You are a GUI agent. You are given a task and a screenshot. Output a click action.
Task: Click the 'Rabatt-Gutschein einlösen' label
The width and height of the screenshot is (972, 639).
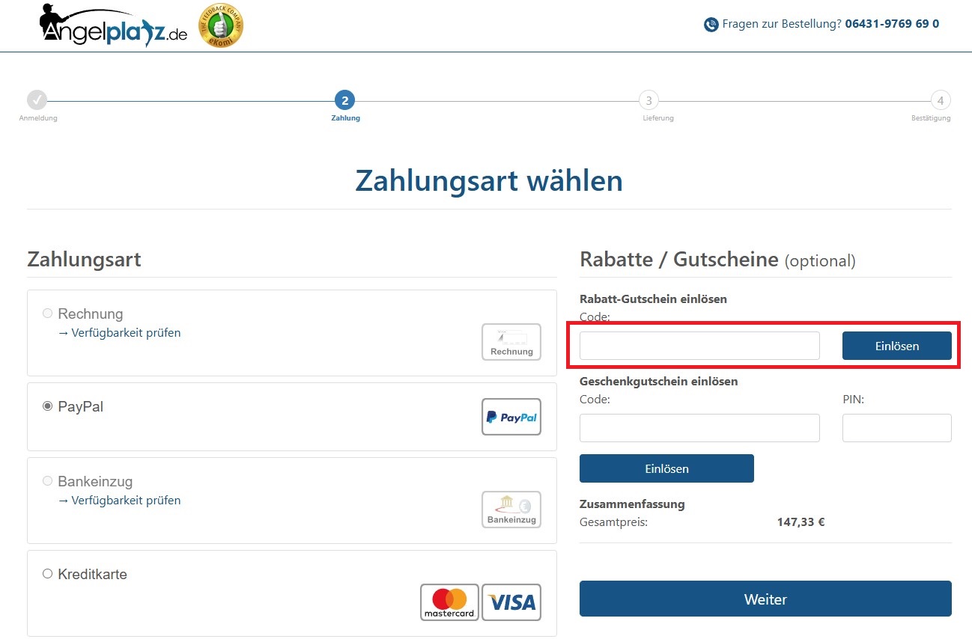coord(653,299)
